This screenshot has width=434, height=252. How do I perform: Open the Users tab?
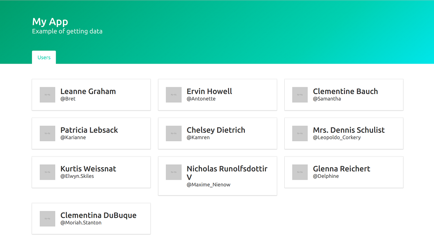[x=44, y=57]
